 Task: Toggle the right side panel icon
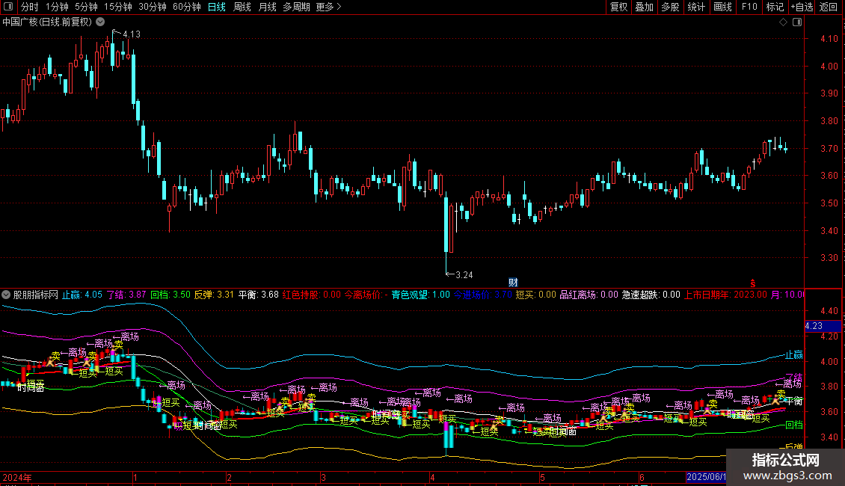797,22
